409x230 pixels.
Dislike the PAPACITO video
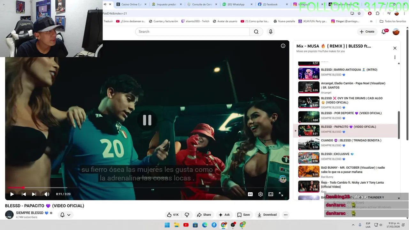coord(187,215)
